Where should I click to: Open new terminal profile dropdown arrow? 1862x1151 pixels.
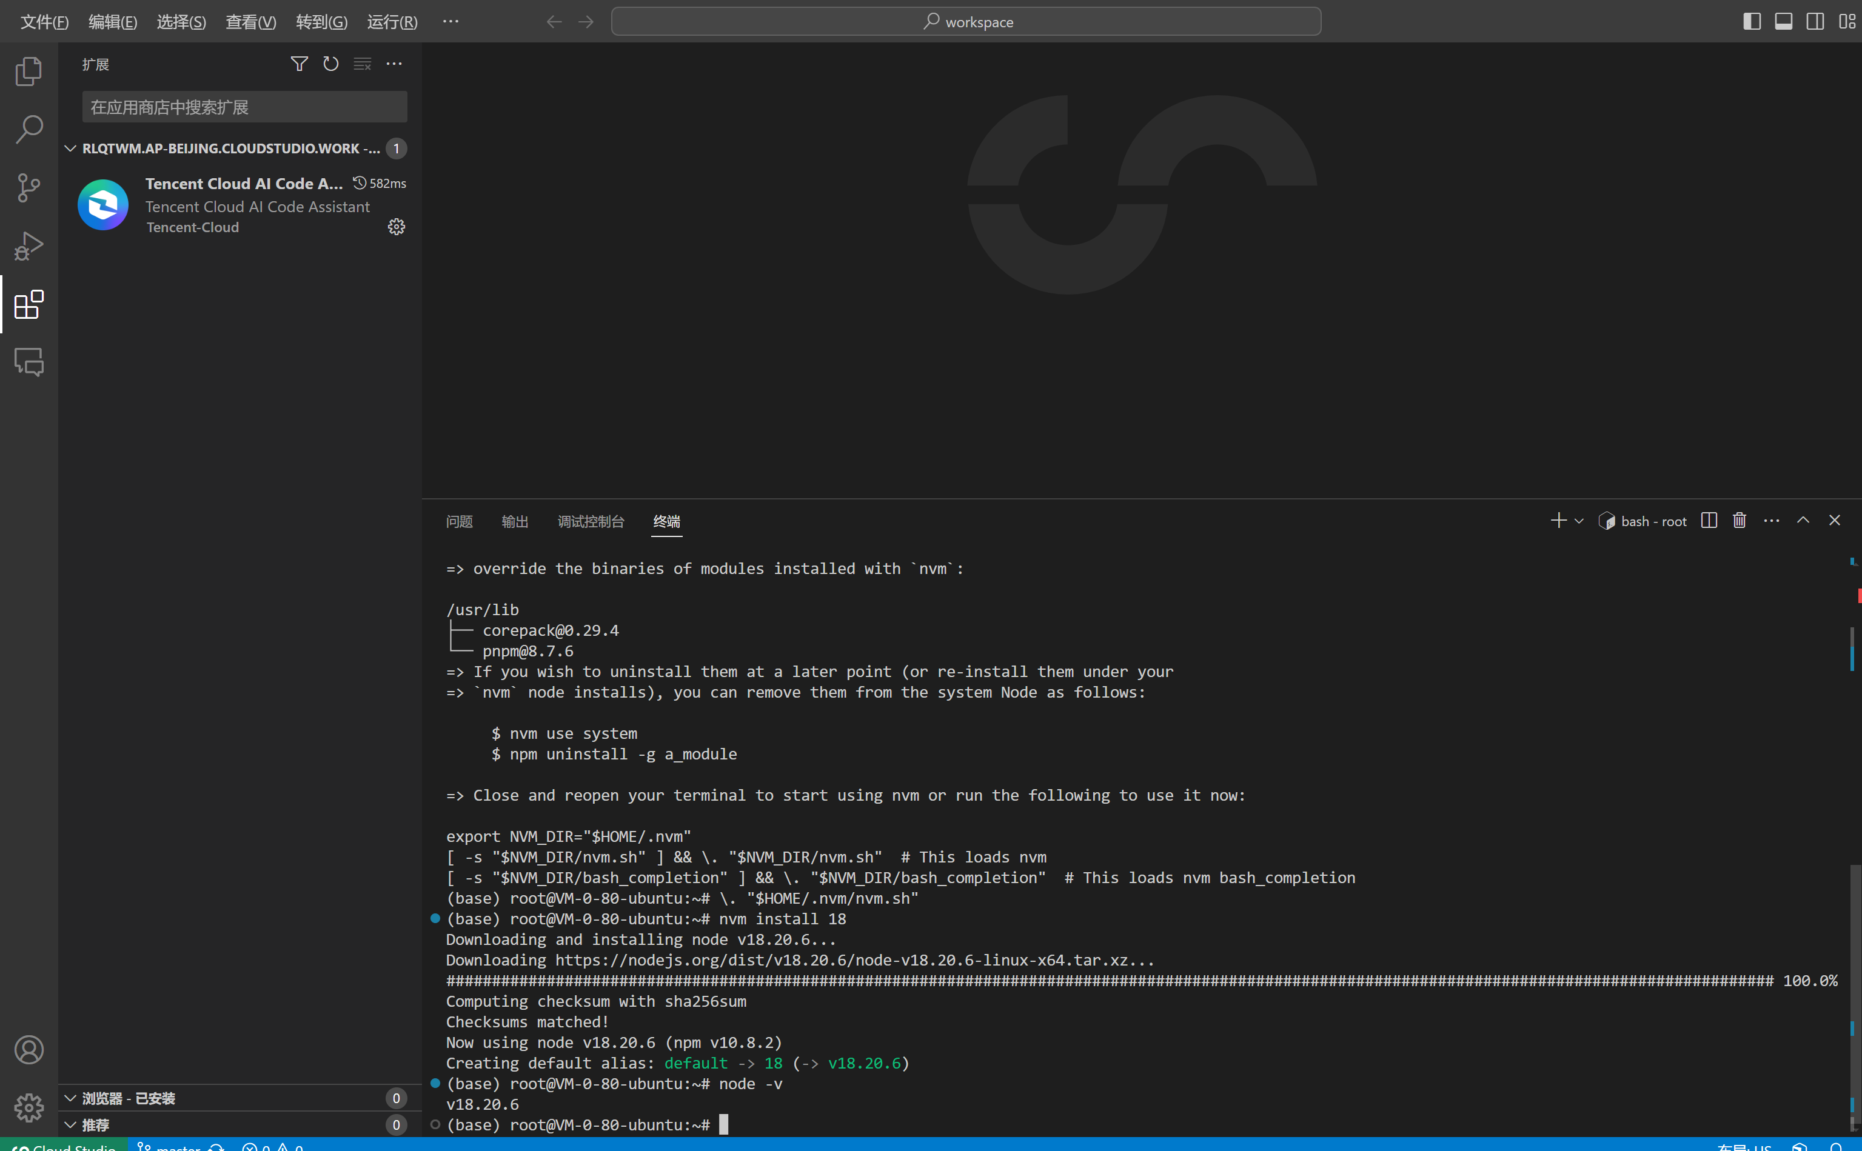(x=1579, y=521)
